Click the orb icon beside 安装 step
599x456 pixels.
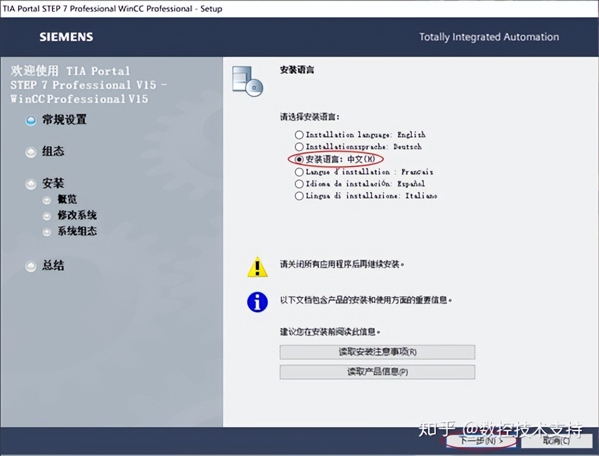(x=31, y=184)
